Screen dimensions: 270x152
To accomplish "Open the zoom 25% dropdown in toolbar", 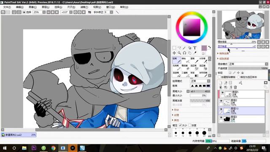I will (44, 12).
